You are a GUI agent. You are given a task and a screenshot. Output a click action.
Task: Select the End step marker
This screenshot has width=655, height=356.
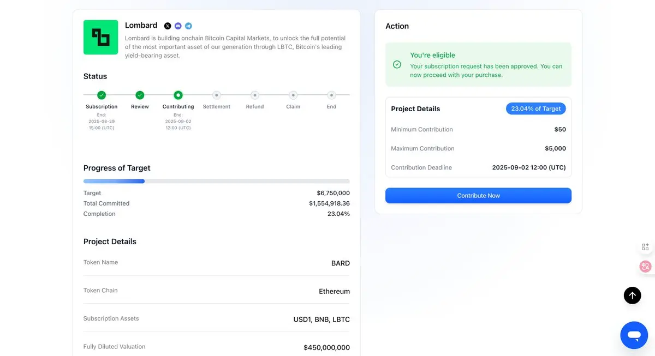(331, 95)
